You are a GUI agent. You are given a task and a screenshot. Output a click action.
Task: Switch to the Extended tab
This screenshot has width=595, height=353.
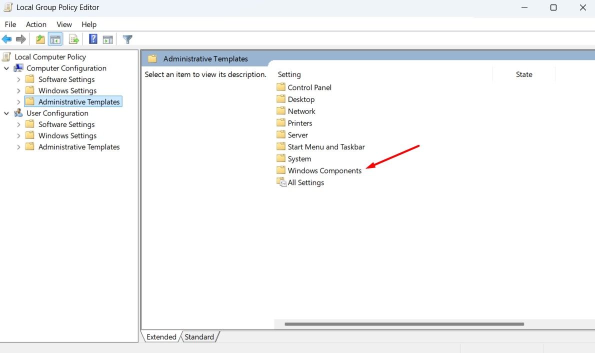pos(161,336)
